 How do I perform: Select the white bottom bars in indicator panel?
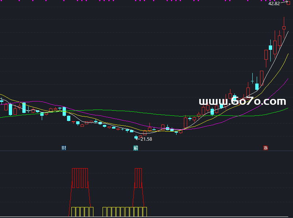(80, 212)
